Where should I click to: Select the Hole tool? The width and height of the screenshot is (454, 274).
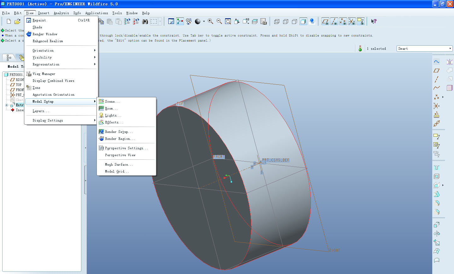click(436, 168)
